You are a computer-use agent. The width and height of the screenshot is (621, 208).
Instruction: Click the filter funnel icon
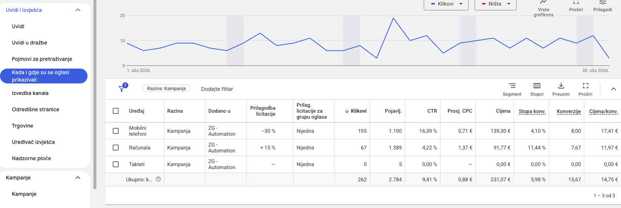tap(122, 89)
